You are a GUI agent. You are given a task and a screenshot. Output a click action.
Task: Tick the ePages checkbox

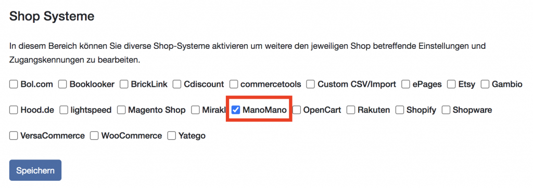[x=406, y=84]
